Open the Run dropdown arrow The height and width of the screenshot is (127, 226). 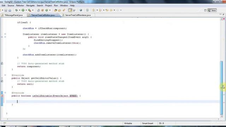coord(26,10)
